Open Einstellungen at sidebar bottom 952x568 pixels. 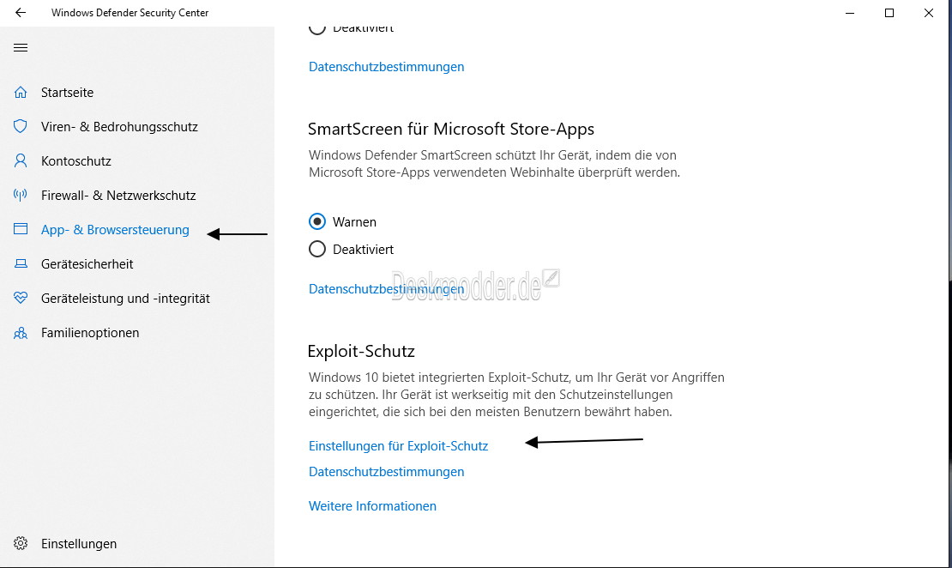[79, 544]
